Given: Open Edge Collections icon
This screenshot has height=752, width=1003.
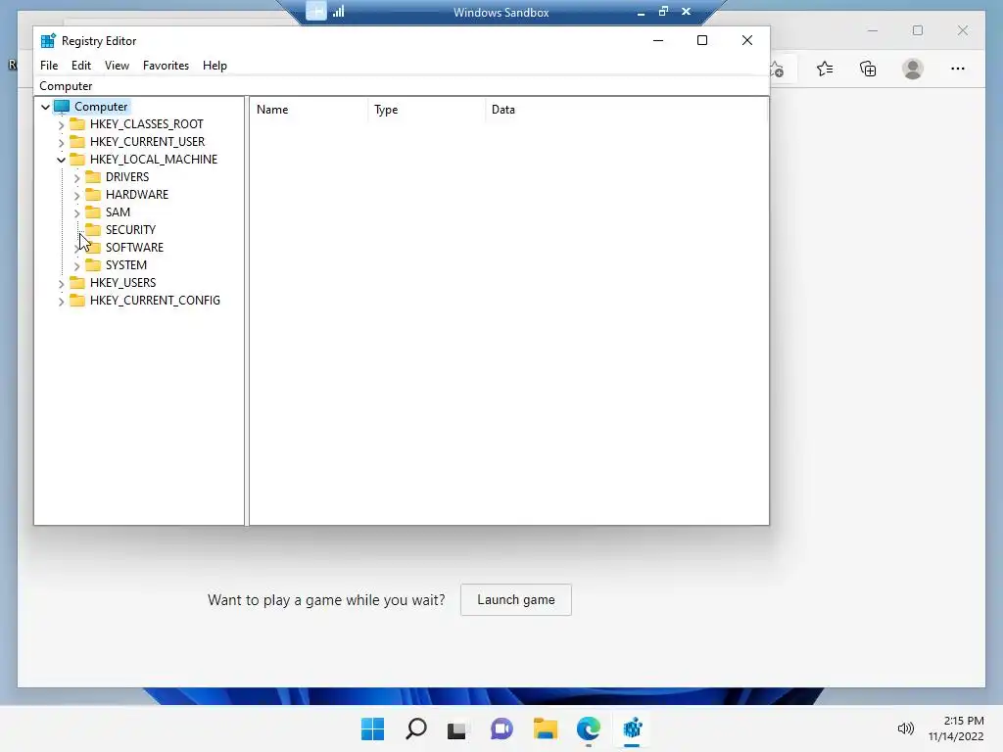Looking at the screenshot, I should (x=868, y=69).
